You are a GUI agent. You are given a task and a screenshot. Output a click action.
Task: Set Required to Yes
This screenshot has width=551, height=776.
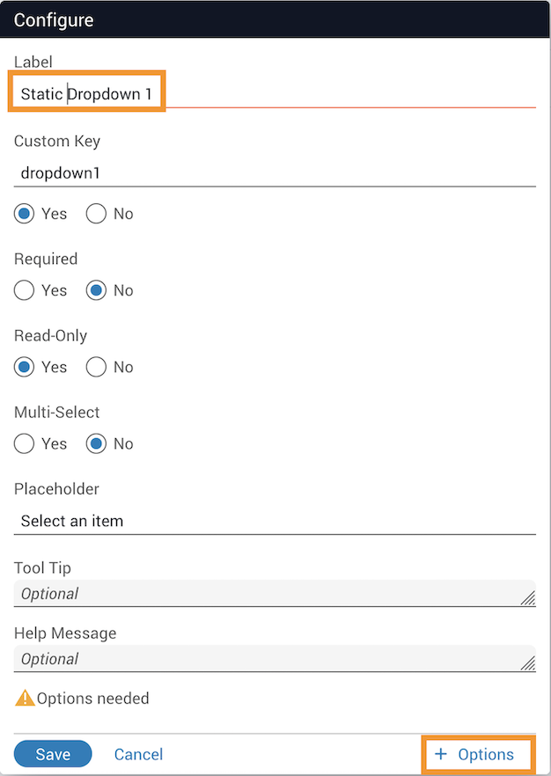click(x=25, y=290)
